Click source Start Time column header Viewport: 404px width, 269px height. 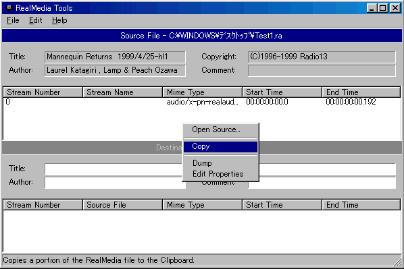coord(282,92)
